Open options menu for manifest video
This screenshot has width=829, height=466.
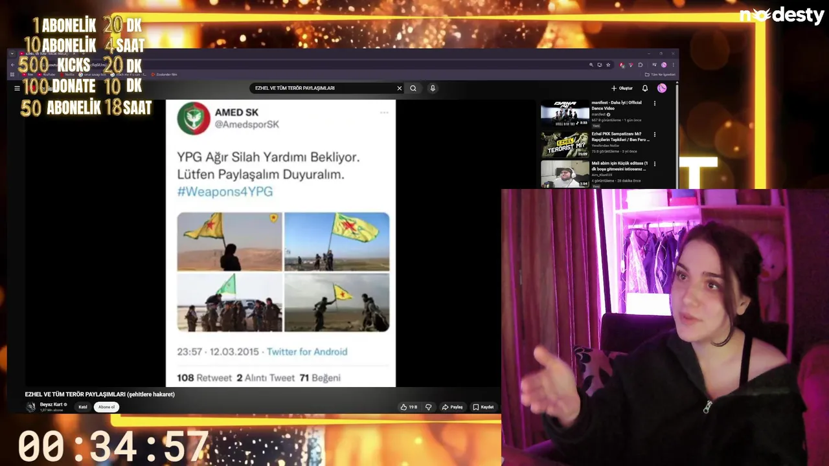(x=654, y=104)
